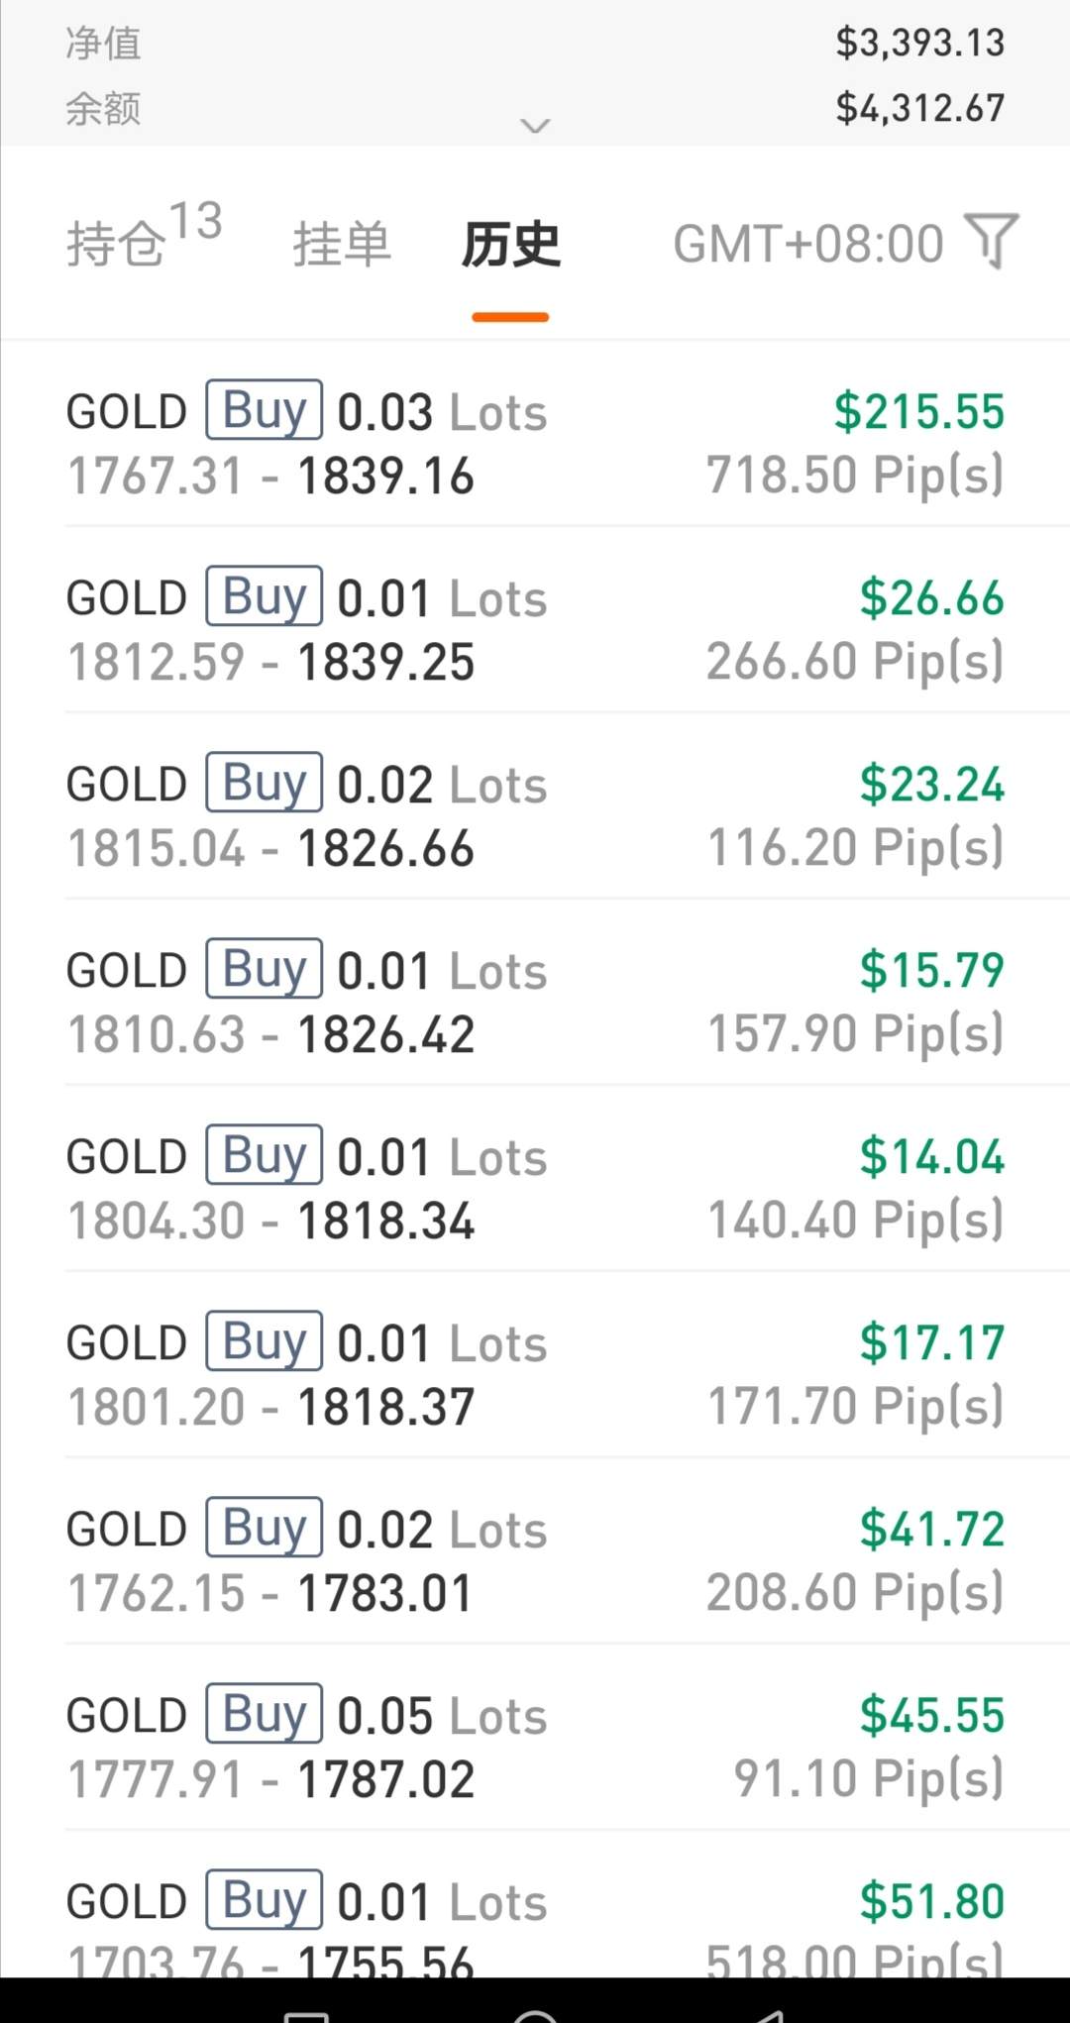
Task: Tap Android recent apps square button
Action: tap(305, 2013)
